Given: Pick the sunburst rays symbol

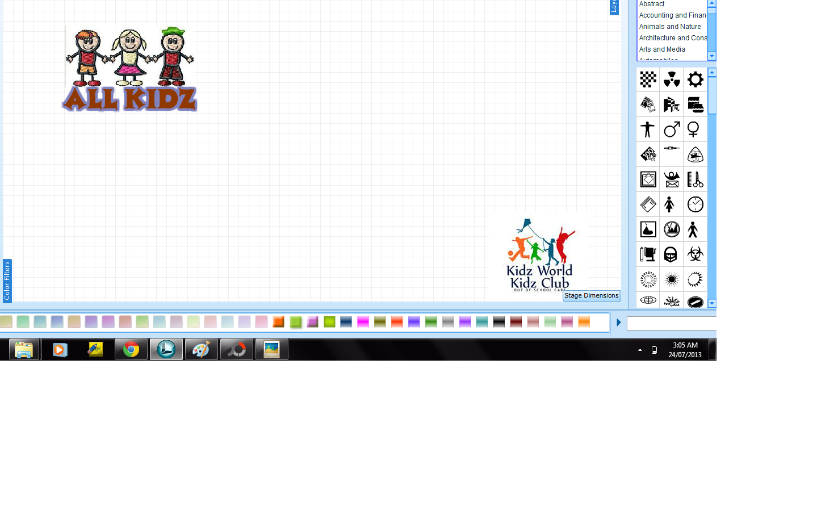Looking at the screenshot, I should 672,279.
